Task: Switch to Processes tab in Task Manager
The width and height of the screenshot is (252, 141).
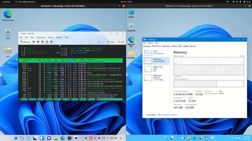Action: point(147,46)
